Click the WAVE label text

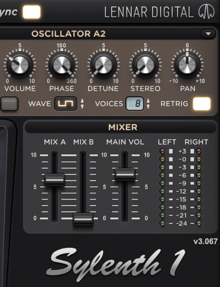point(40,104)
